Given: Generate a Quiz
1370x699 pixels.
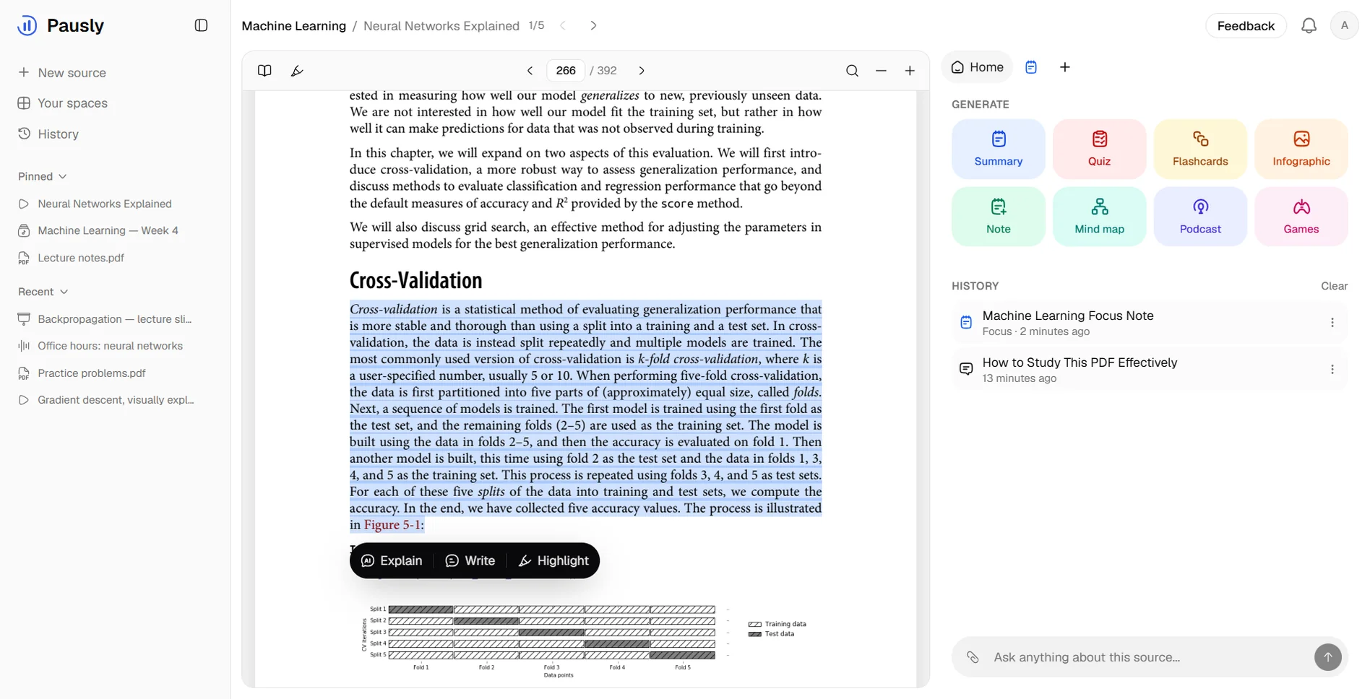Looking at the screenshot, I should click(1099, 149).
